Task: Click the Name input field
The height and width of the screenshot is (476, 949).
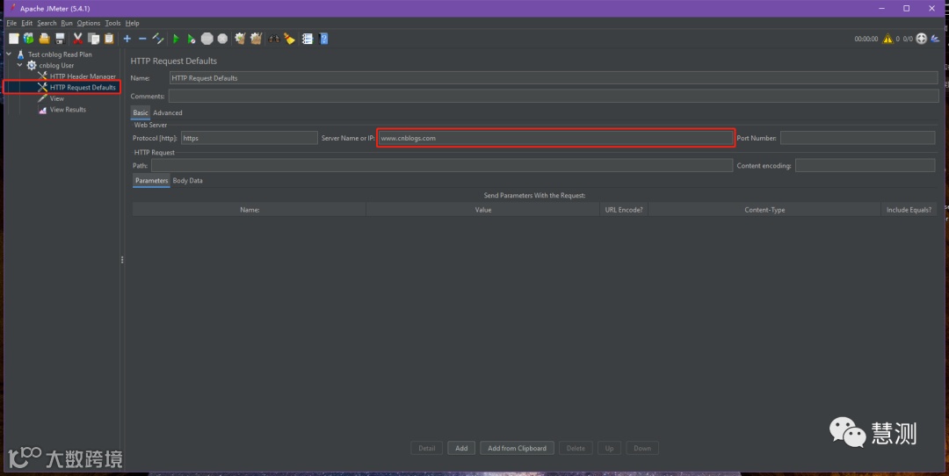Action: (554, 78)
